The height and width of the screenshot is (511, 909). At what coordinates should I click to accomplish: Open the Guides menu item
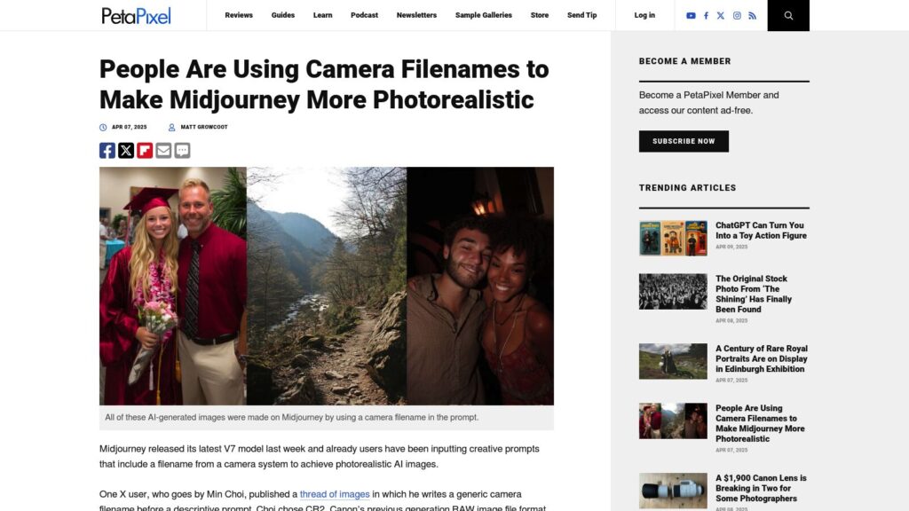click(283, 15)
